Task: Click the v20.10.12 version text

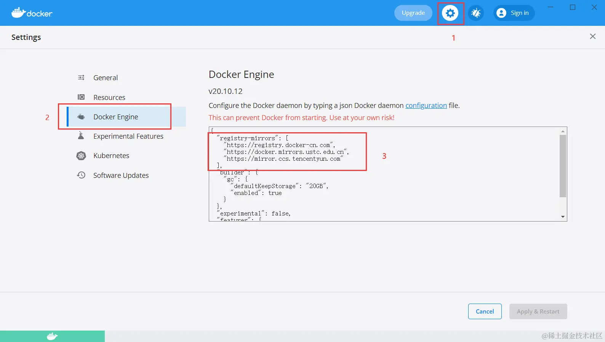Action: (226, 91)
